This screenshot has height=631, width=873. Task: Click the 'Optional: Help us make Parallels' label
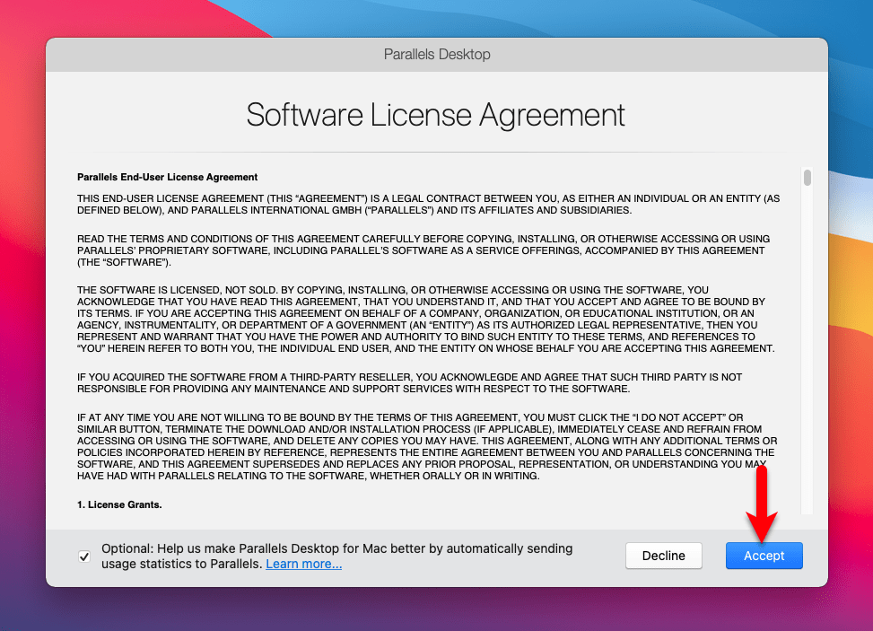point(336,556)
